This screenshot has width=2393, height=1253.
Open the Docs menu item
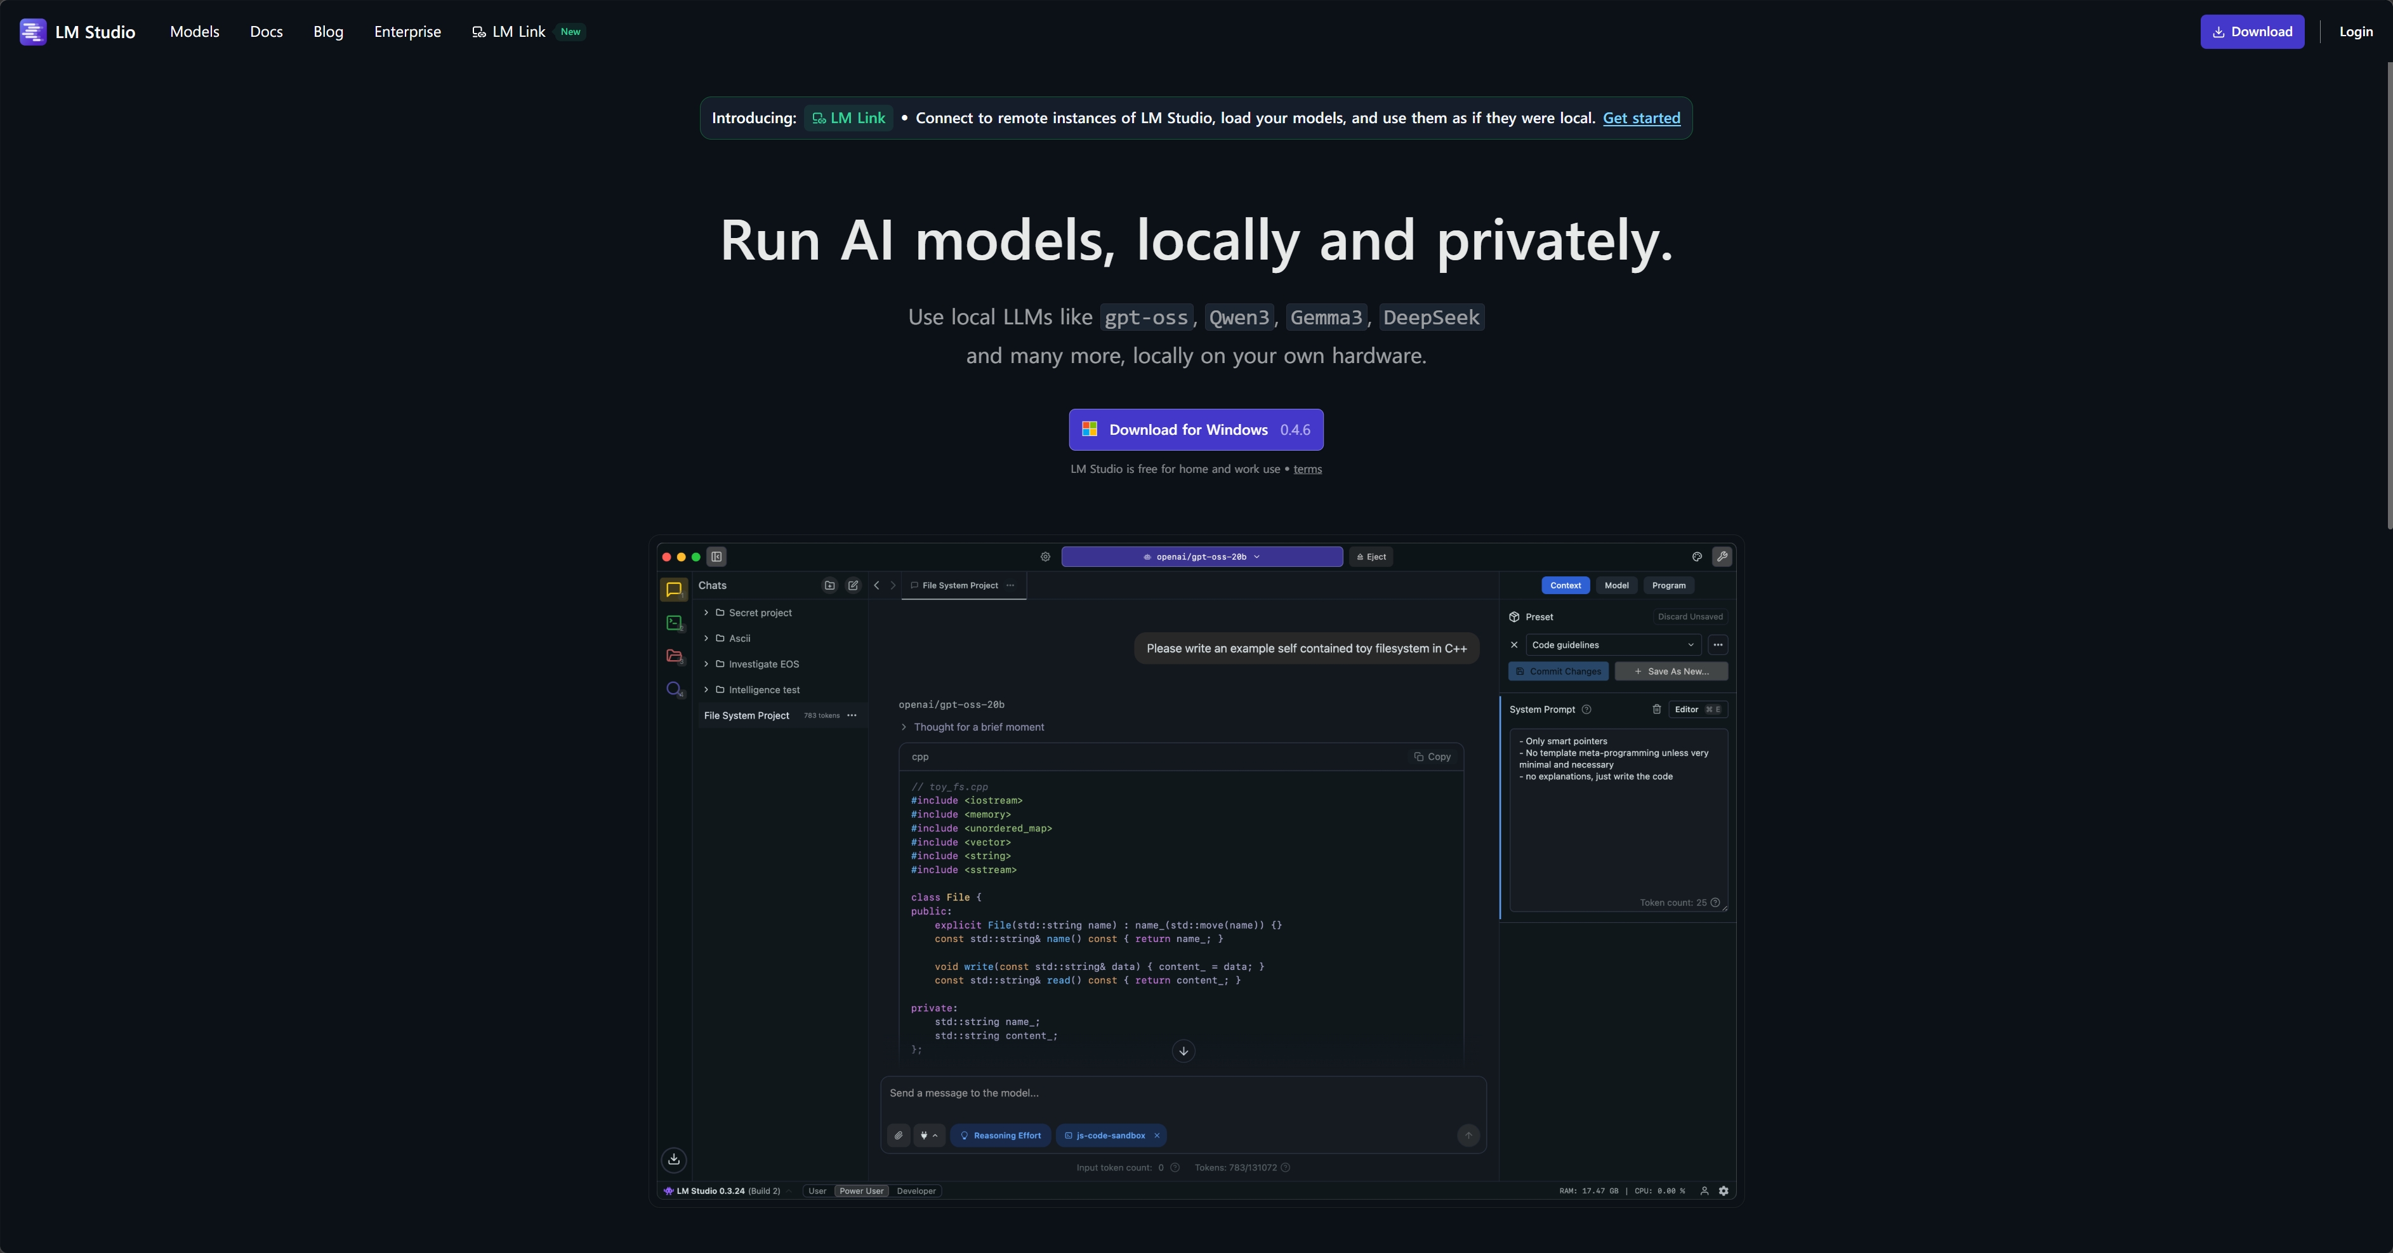tap(266, 32)
